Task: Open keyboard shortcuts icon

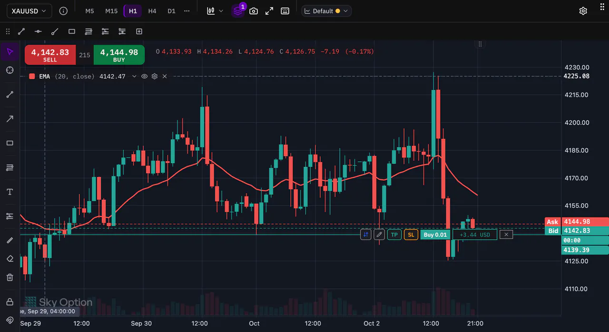Action: pos(285,11)
